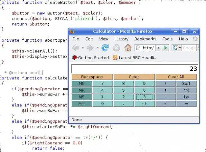Click the decimal point button
This screenshot has height=152, width=206.
point(123,104)
